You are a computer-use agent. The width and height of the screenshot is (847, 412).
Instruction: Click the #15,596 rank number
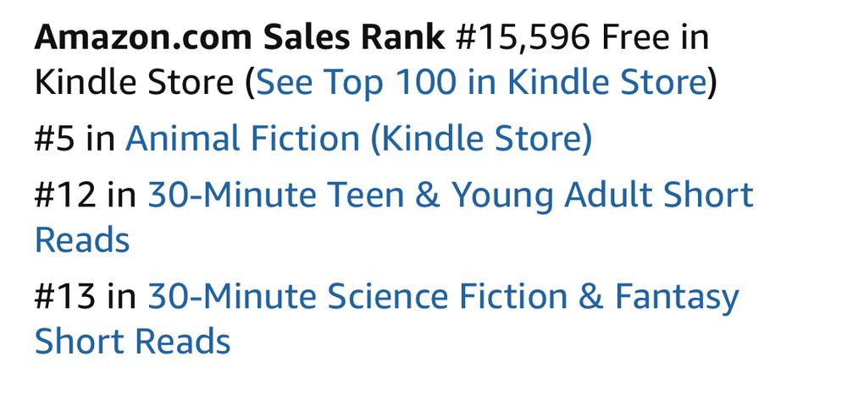pos(523,38)
